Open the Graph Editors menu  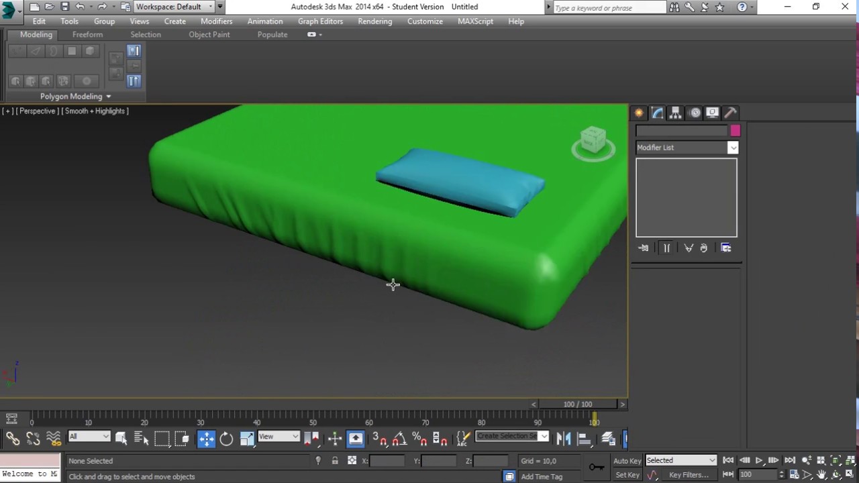pyautogui.click(x=321, y=21)
